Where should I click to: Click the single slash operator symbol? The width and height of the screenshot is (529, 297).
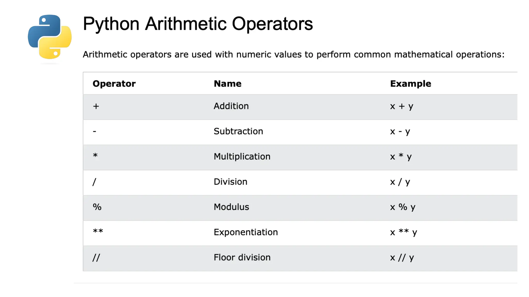[x=94, y=182]
